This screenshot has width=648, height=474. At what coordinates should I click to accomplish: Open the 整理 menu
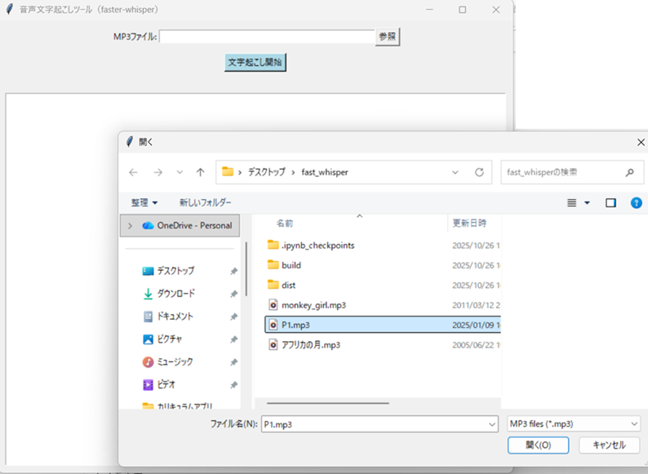pyautogui.click(x=144, y=202)
